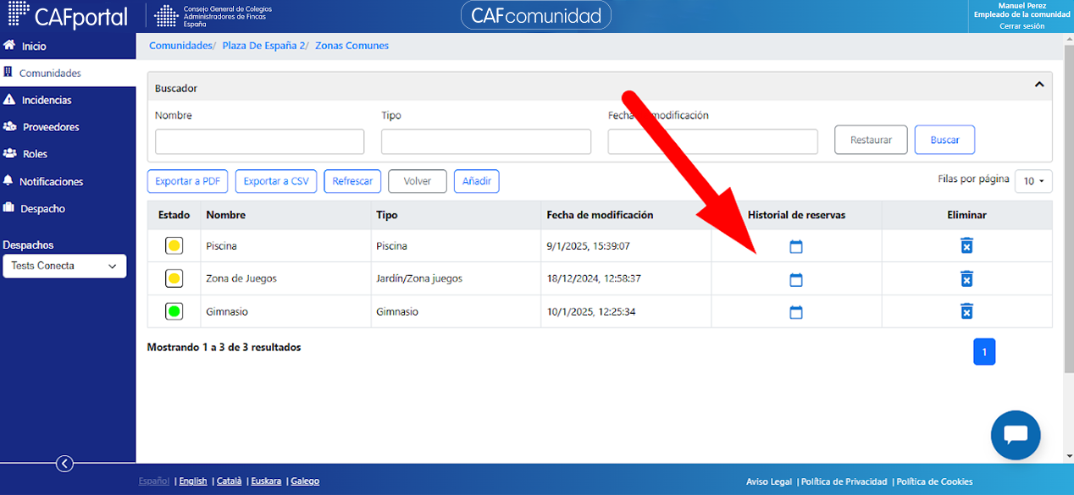Image resolution: width=1074 pixels, height=495 pixels.
Task: Toggle the yellow status of Zona de Juegos
Action: pyautogui.click(x=174, y=278)
